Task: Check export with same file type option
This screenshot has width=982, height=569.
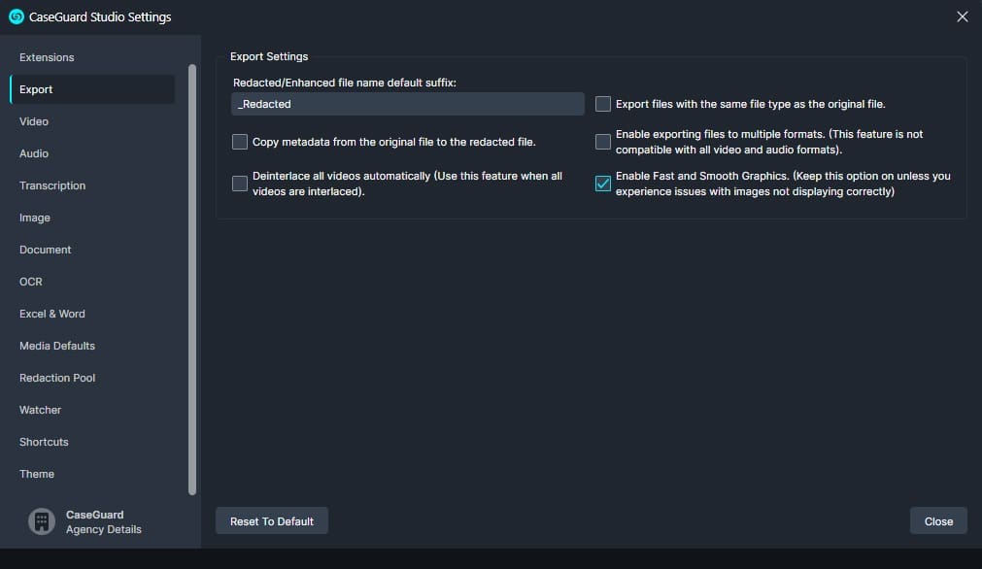Action: pos(603,104)
